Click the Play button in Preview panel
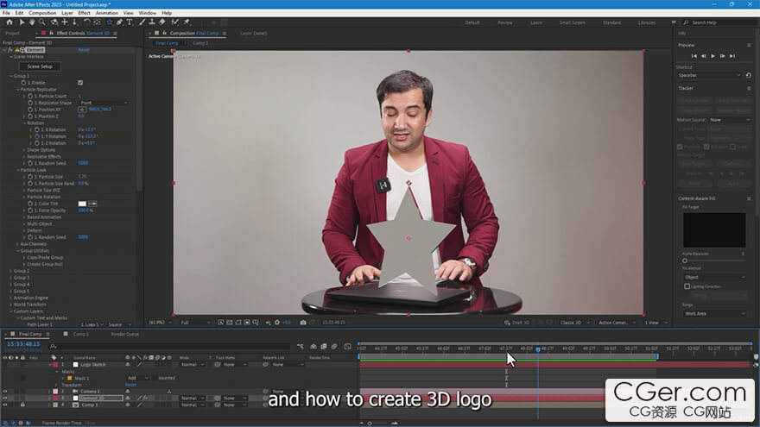This screenshot has height=427, width=760. (x=713, y=56)
